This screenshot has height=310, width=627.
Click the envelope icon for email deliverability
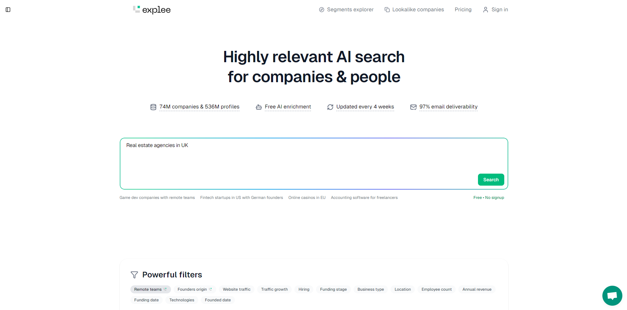(413, 107)
